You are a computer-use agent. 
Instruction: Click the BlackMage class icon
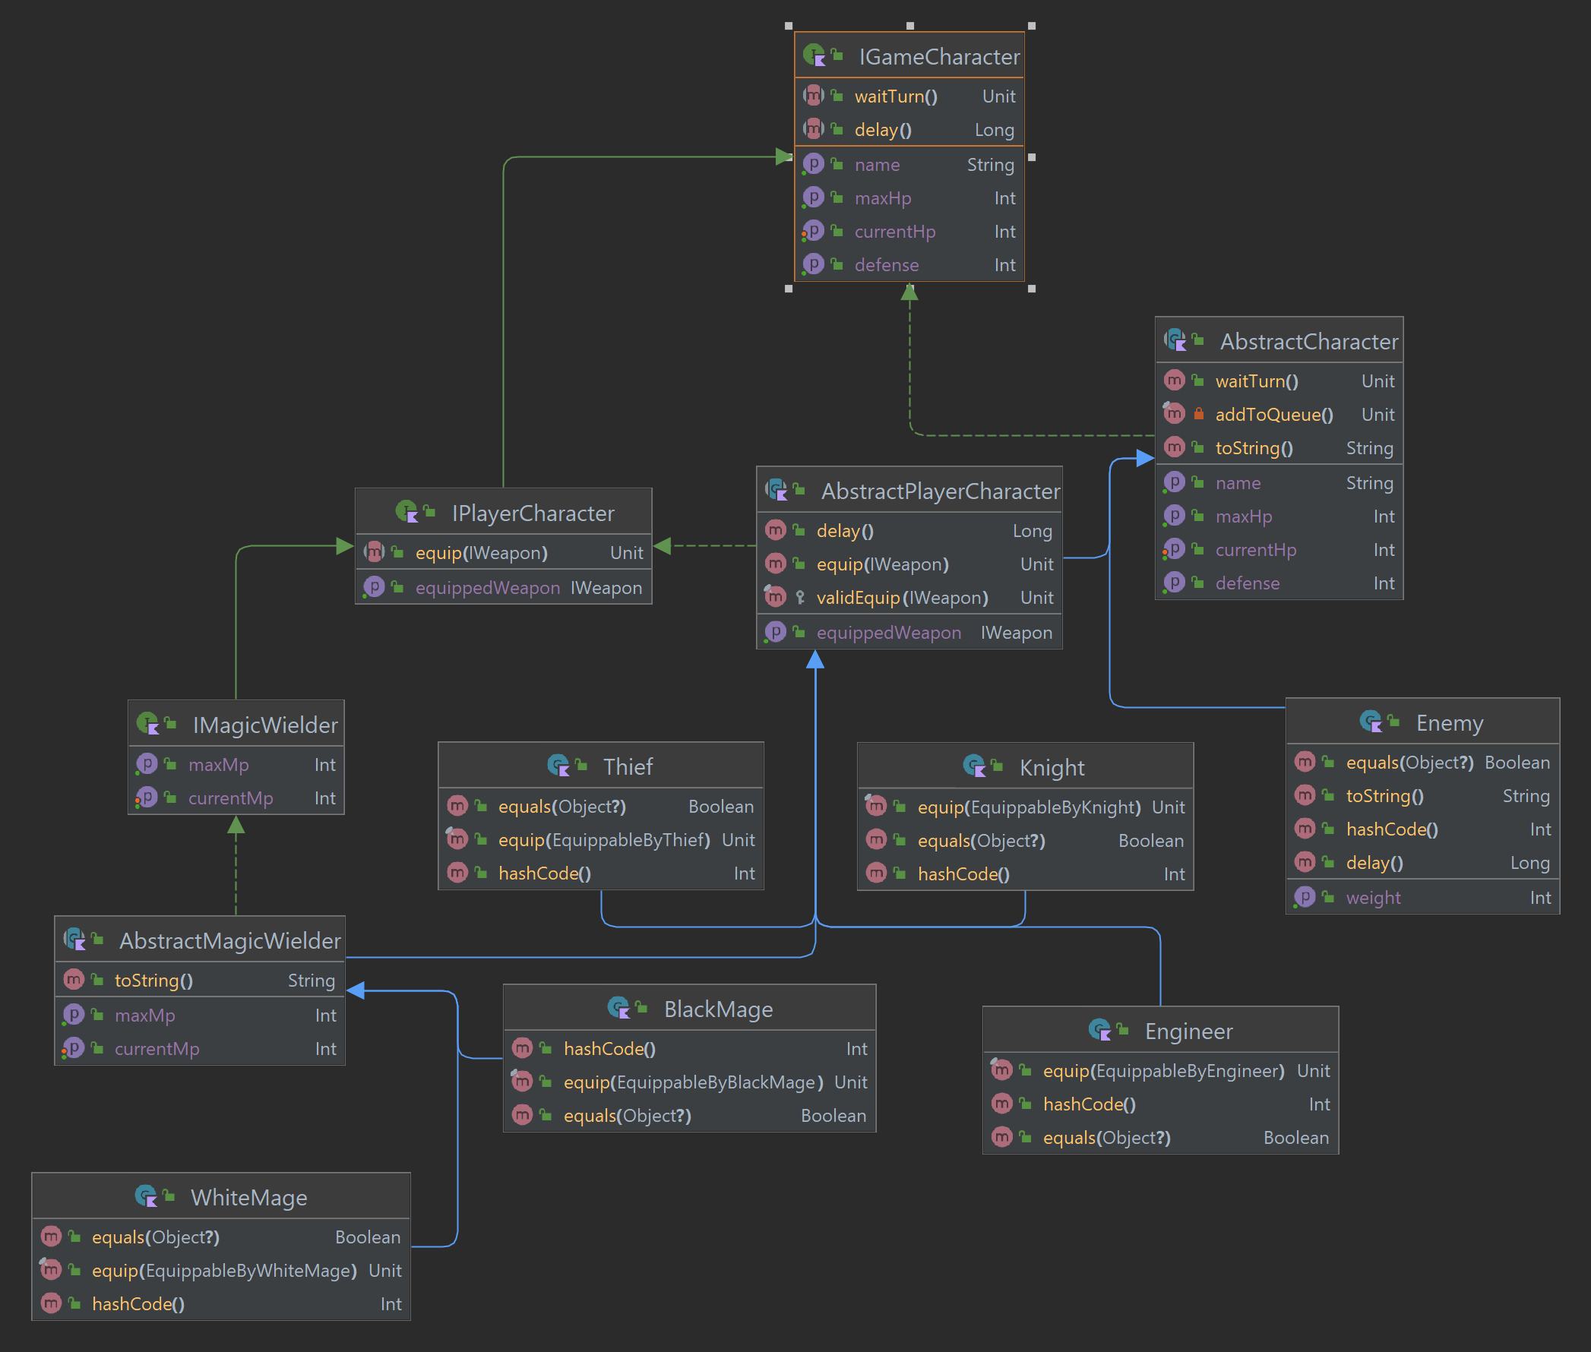point(618,1008)
